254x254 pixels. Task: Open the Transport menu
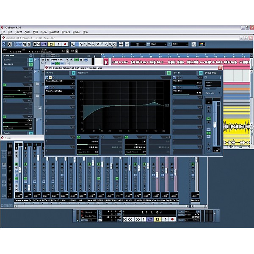(x=54, y=32)
